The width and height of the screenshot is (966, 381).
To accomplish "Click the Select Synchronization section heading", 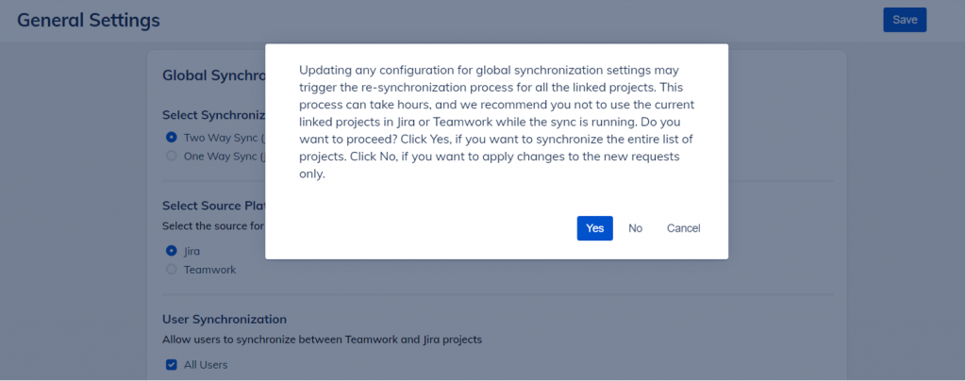I will [x=213, y=115].
